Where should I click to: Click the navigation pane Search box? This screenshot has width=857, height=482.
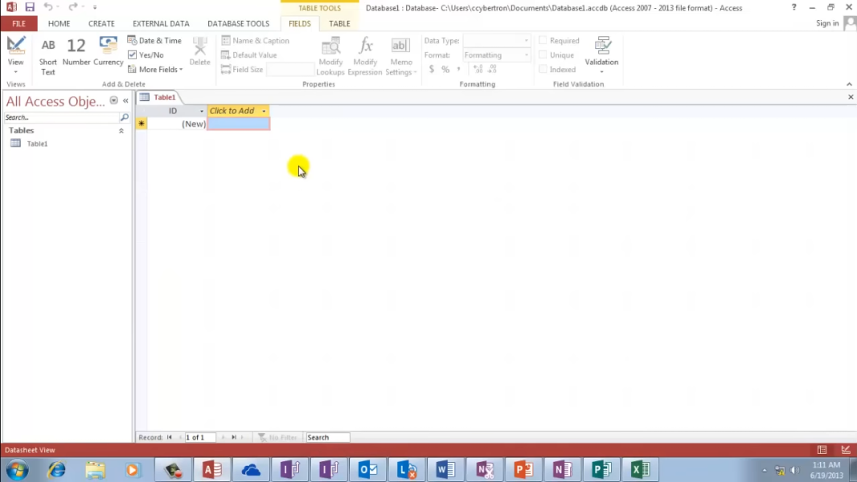pos(61,117)
